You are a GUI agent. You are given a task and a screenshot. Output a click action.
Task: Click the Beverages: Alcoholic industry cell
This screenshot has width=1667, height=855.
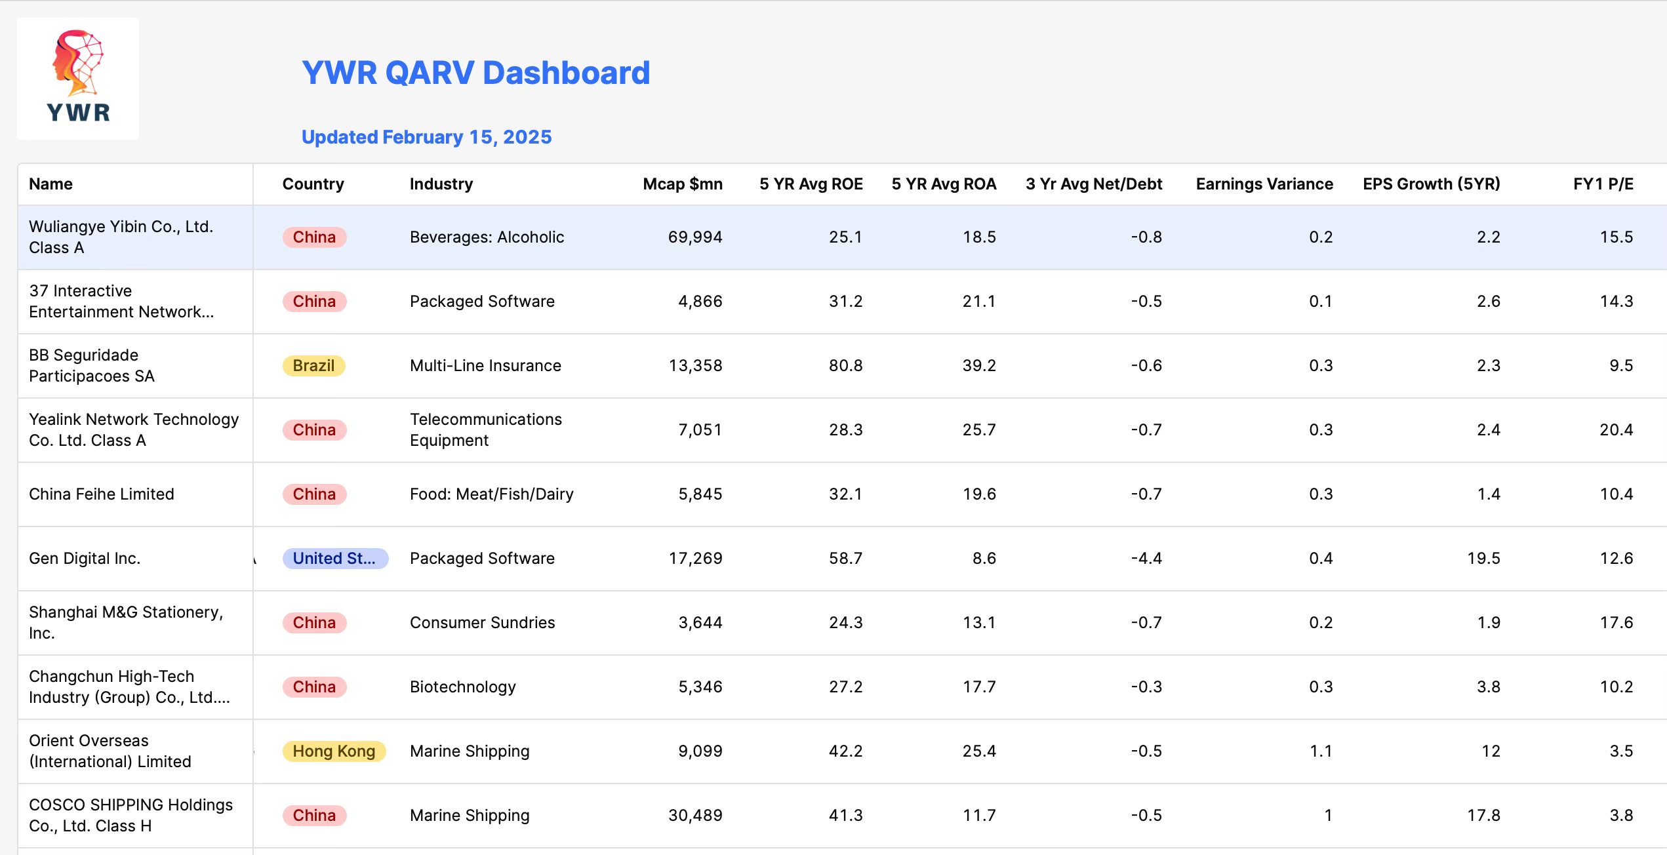[487, 237]
